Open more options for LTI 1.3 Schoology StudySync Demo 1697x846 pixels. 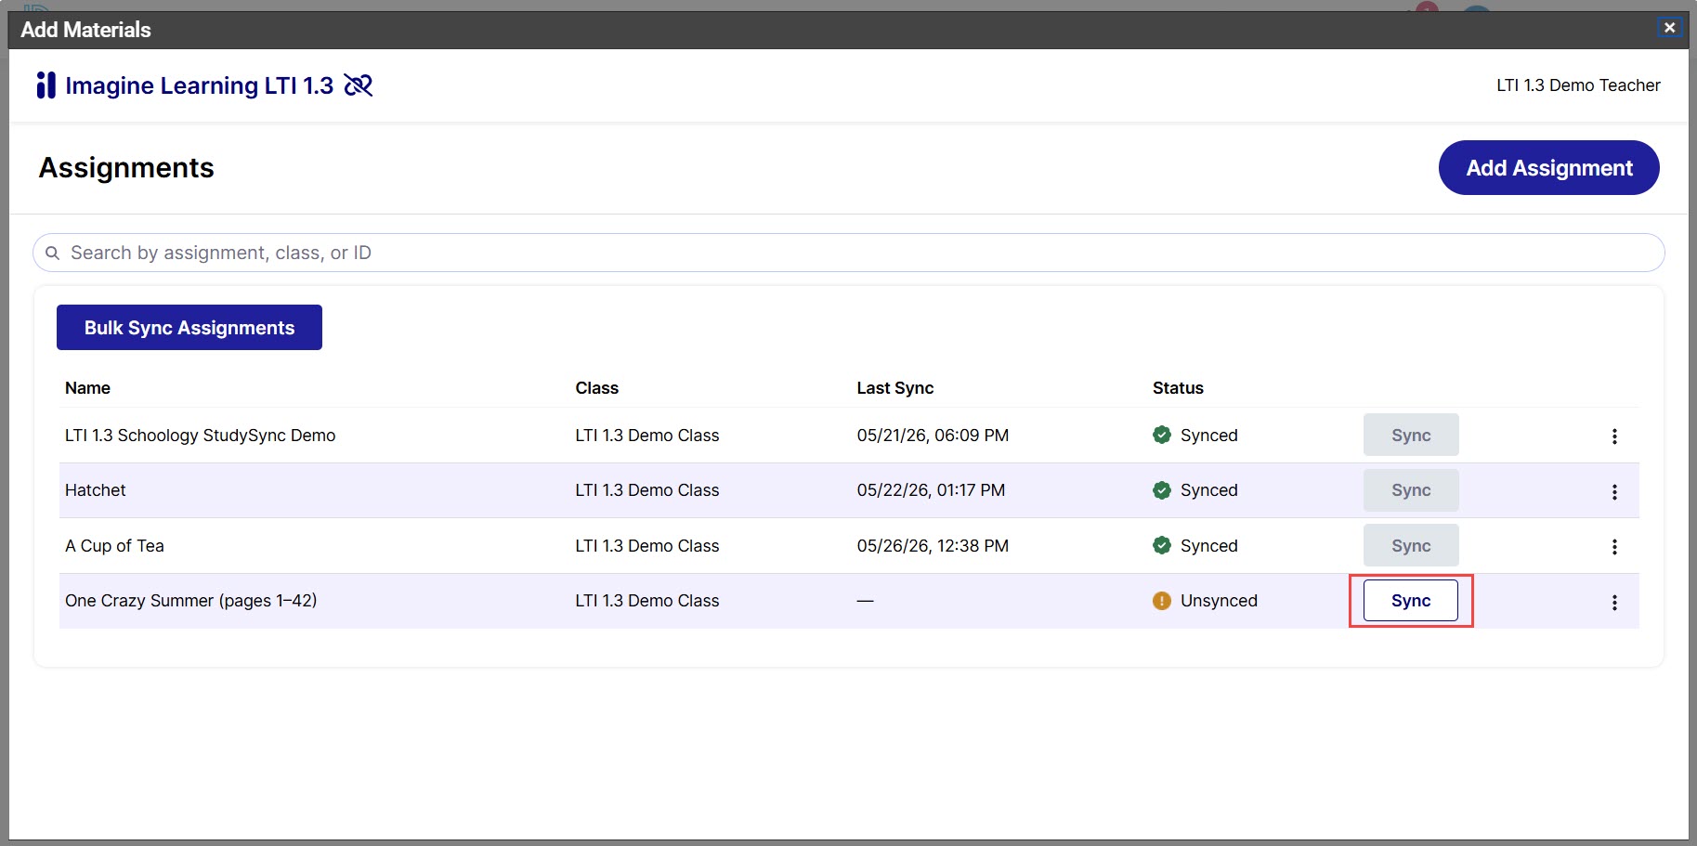(1614, 436)
